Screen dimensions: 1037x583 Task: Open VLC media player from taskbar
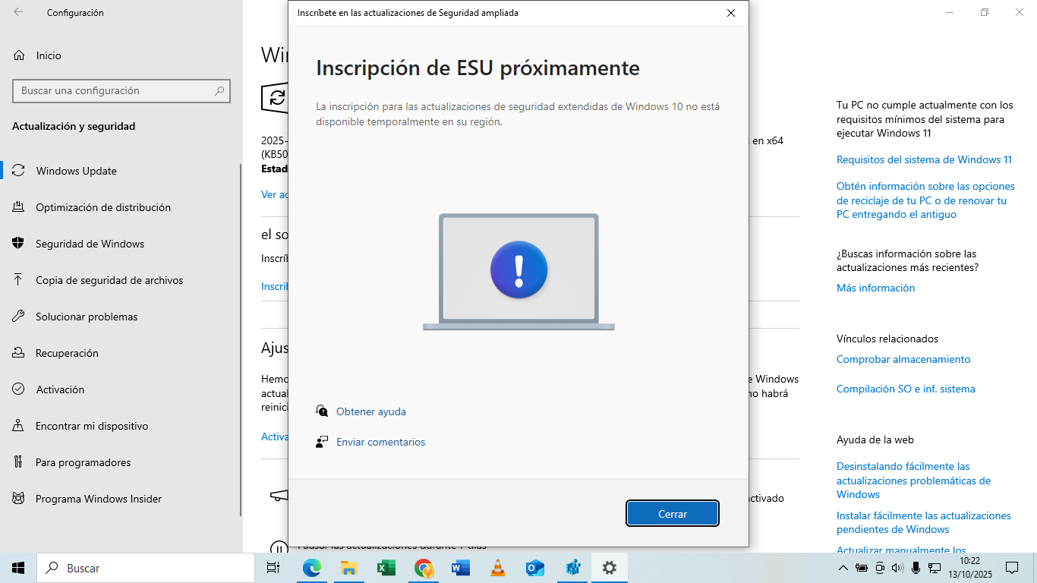[498, 568]
